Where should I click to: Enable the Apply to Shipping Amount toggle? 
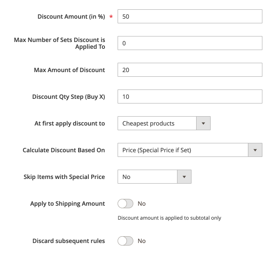[x=125, y=204]
